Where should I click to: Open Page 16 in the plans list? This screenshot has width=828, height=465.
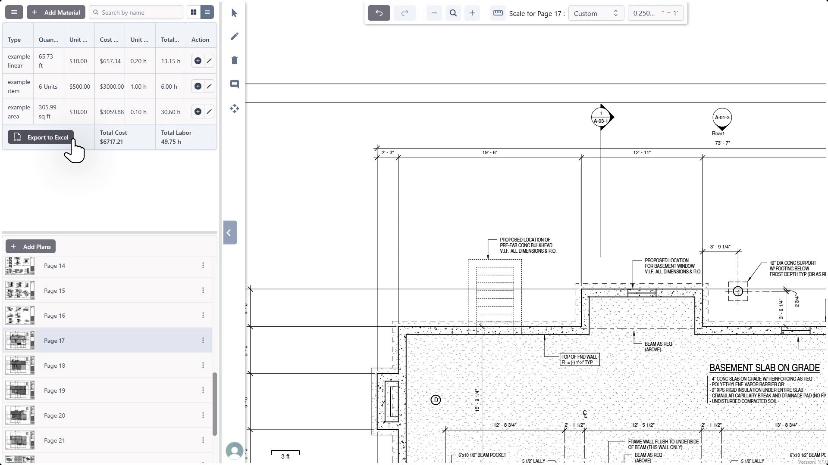108,316
